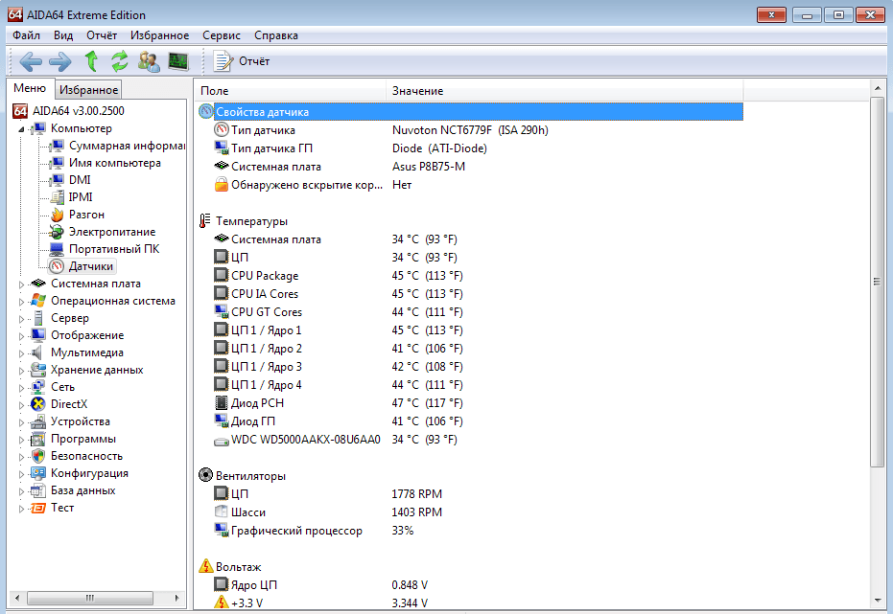Select the IPMI tree item icon

(x=57, y=197)
